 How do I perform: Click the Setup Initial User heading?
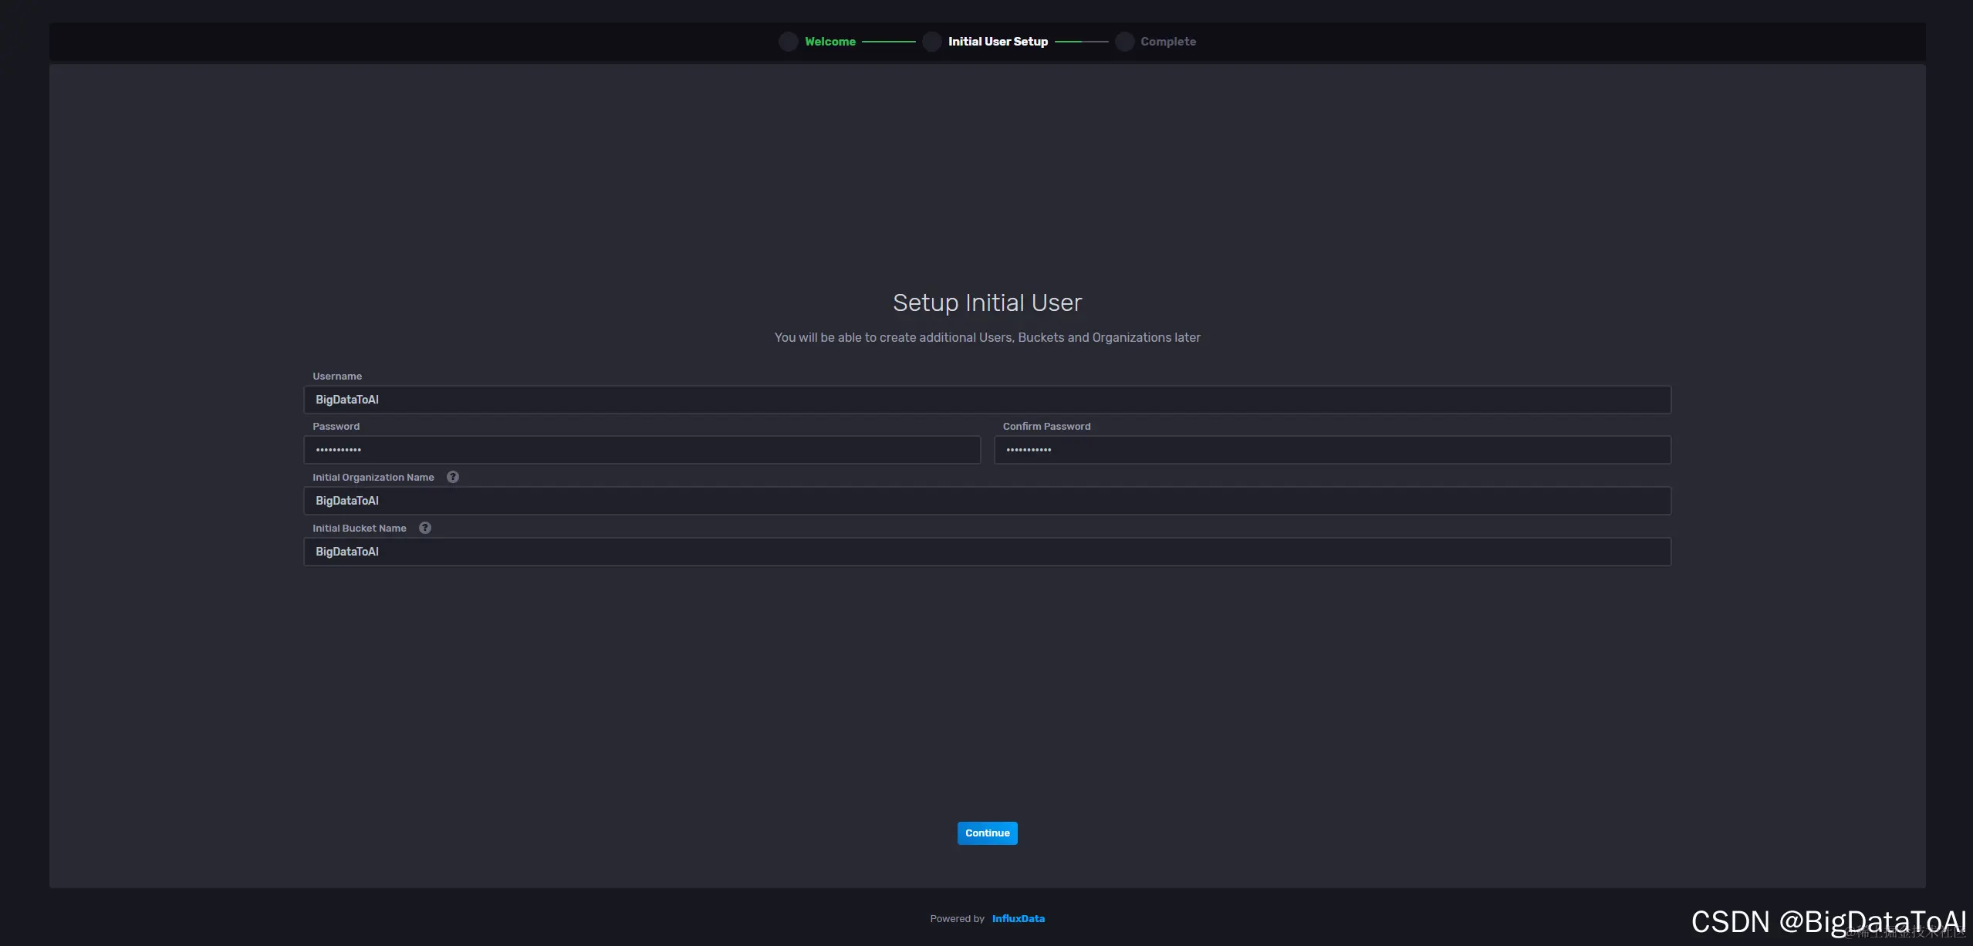(x=987, y=302)
